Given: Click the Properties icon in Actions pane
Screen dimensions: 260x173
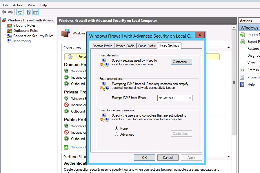Looking at the screenshot, I should click(242, 77).
